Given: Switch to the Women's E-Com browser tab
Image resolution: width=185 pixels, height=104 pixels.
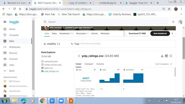Looking at the screenshot, I should click(x=17, y=3).
